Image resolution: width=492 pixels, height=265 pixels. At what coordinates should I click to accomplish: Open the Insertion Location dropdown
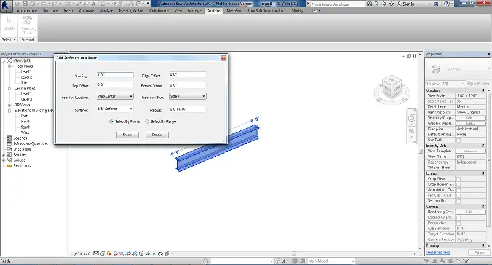[115, 96]
